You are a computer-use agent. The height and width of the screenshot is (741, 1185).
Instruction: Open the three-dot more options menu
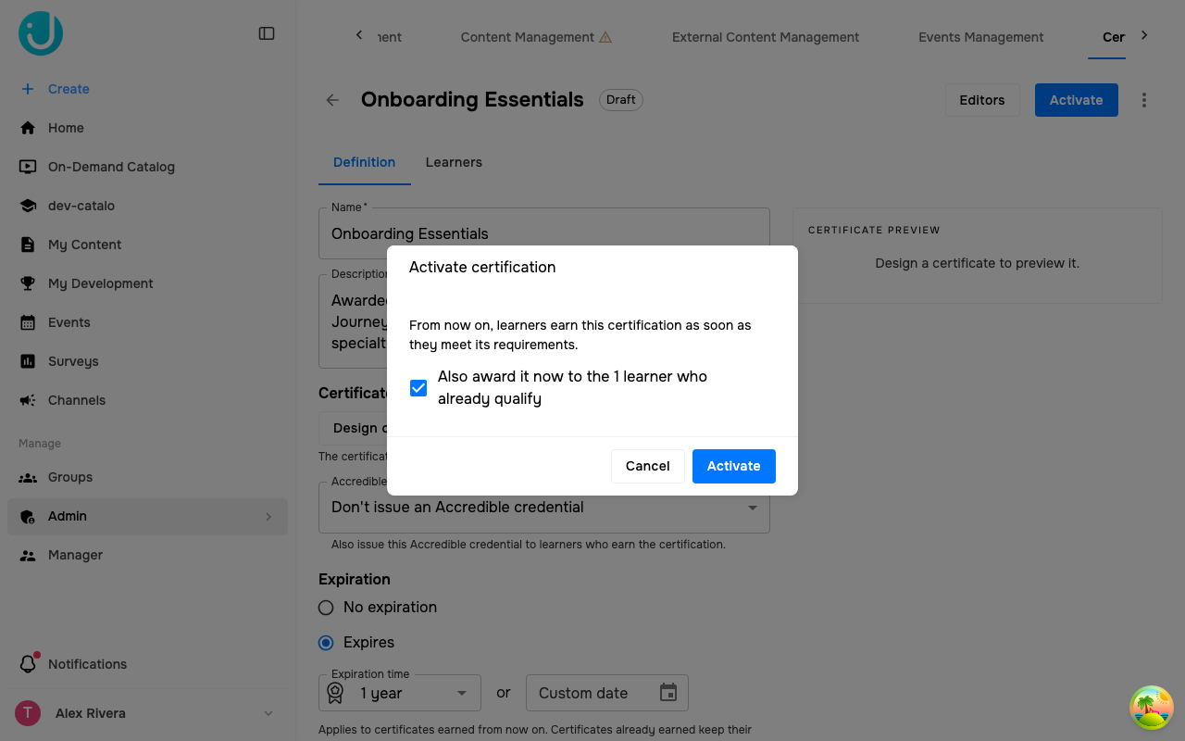point(1144,100)
